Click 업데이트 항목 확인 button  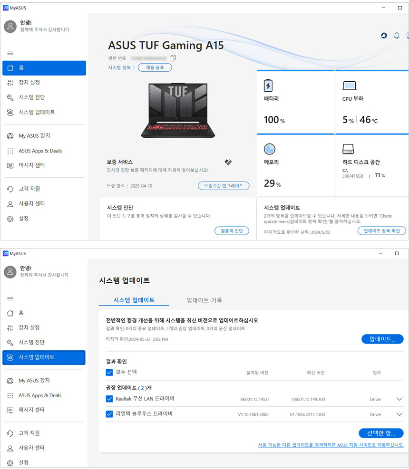pos(382,231)
